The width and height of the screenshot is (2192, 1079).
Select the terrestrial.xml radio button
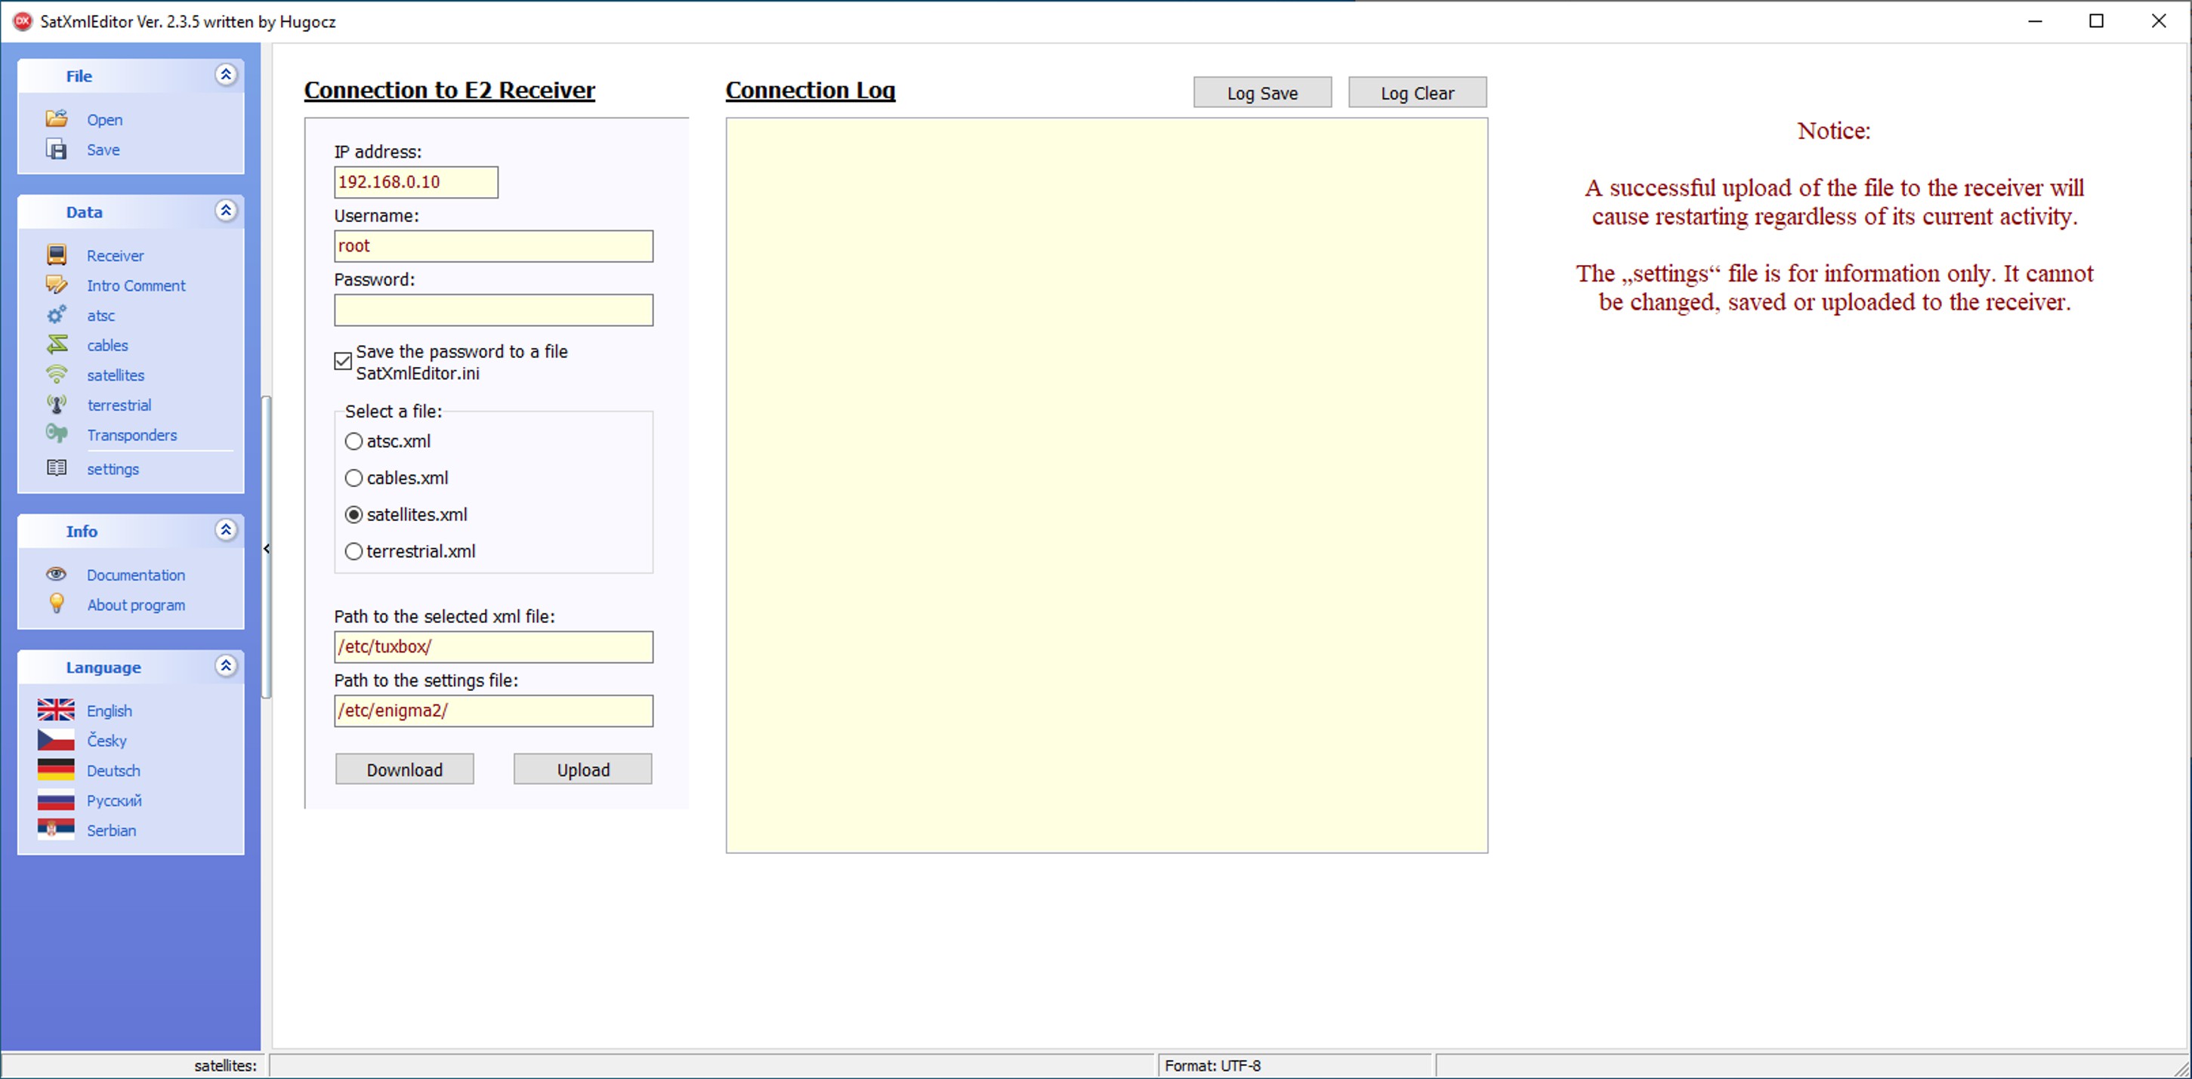click(354, 551)
